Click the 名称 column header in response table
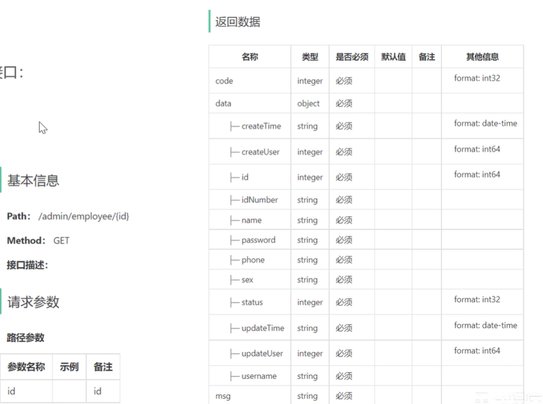Image resolution: width=543 pixels, height=404 pixels. [250, 57]
